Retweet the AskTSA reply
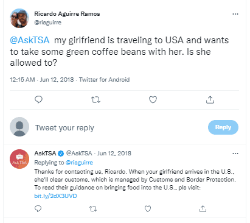 click(x=93, y=208)
